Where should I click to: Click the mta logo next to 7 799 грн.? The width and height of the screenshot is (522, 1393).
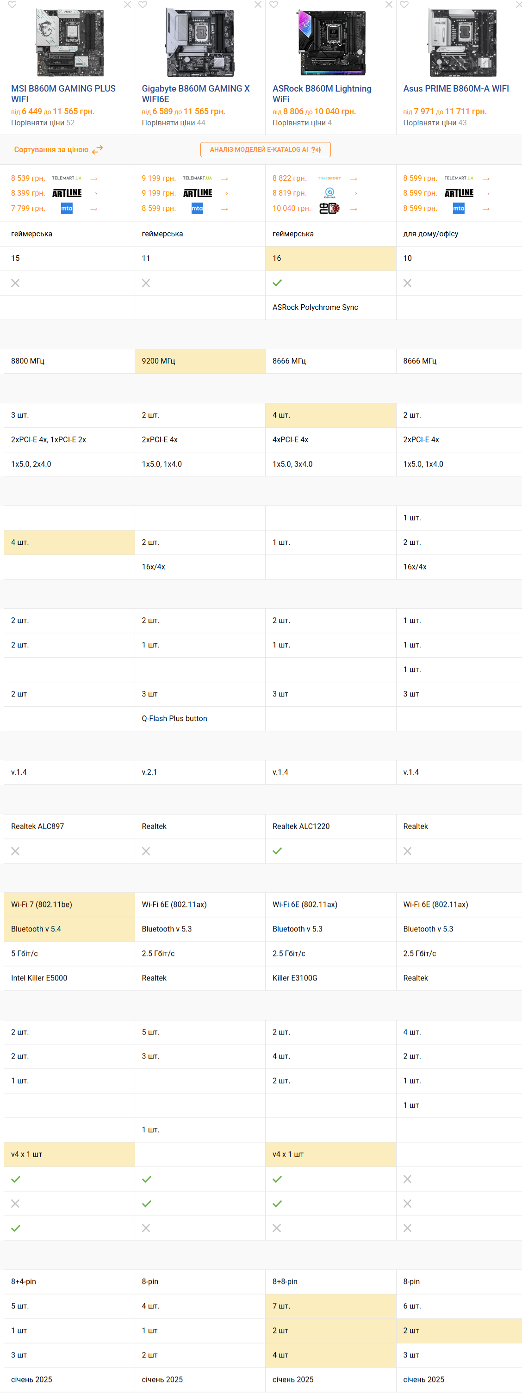click(67, 208)
